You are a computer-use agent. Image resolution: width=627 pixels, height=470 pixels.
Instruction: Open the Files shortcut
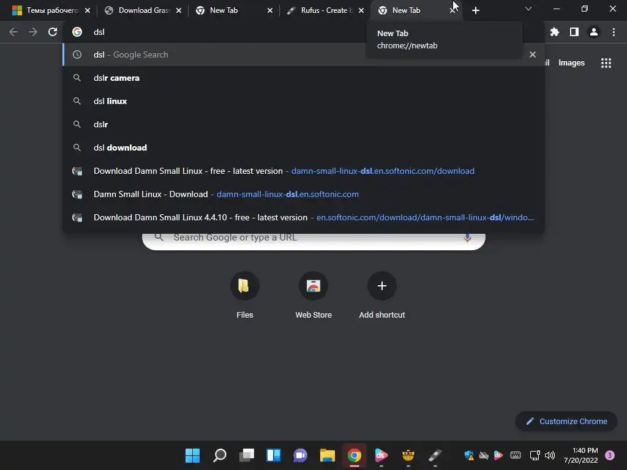pos(245,296)
